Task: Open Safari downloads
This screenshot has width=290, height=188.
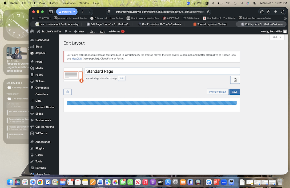Action: click(262, 12)
